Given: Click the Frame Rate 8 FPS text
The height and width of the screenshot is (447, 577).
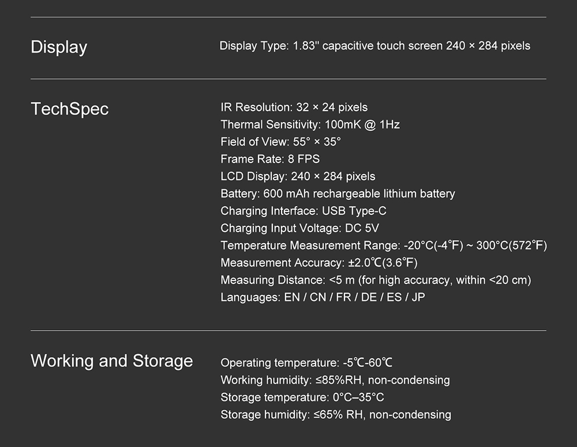Looking at the screenshot, I should (x=270, y=159).
